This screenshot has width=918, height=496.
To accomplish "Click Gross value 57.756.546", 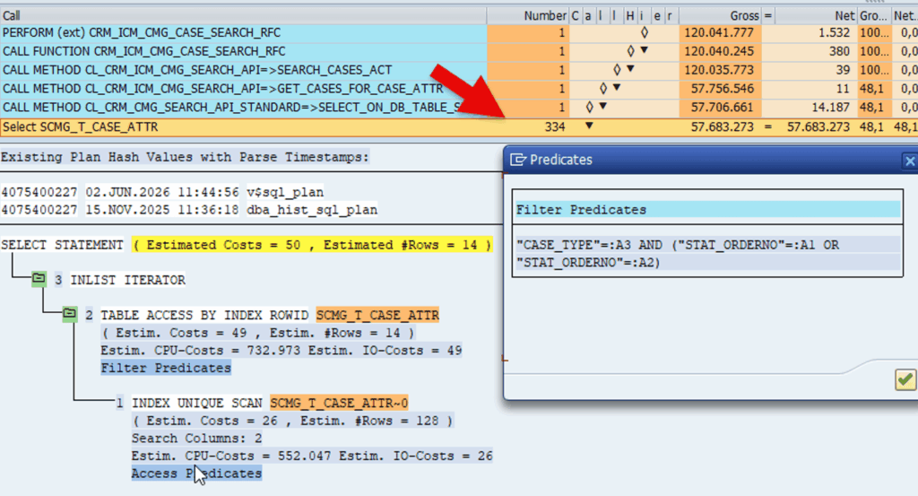I will [723, 89].
